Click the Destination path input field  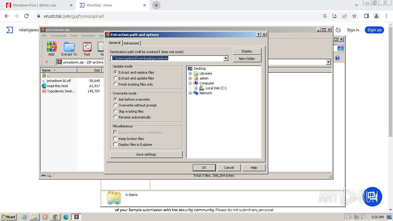click(167, 58)
